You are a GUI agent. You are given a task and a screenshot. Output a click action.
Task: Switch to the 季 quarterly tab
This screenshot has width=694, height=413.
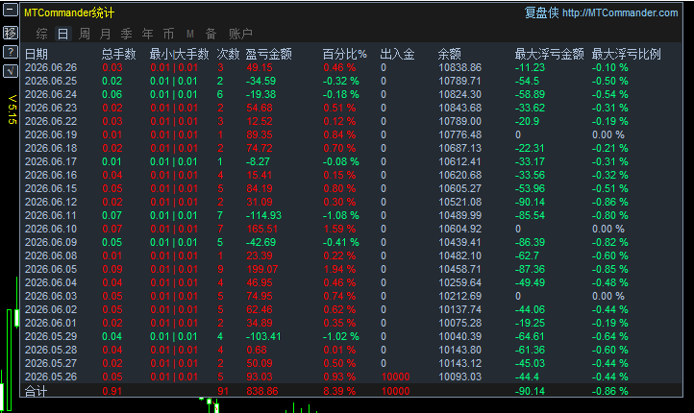126,34
